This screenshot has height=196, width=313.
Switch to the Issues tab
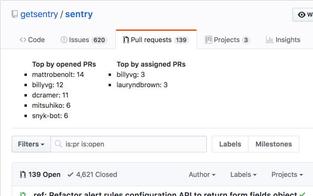84,40
